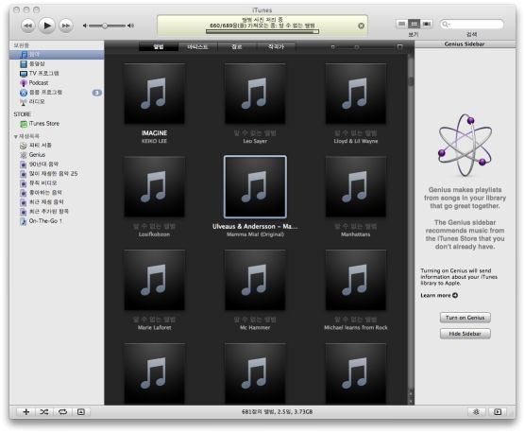
Task: Switch to the Genres tab
Action: coord(237,47)
